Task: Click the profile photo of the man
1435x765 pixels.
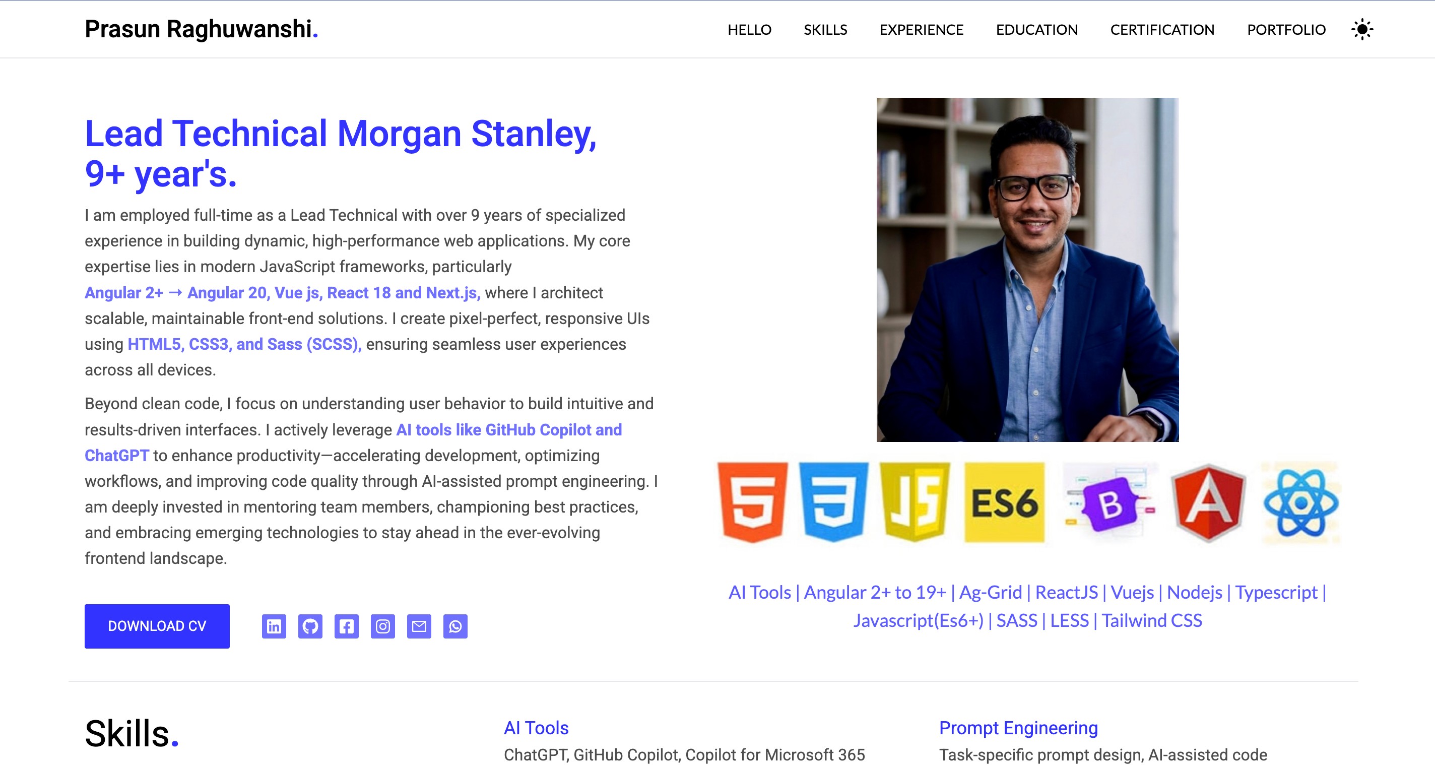Action: (1027, 270)
